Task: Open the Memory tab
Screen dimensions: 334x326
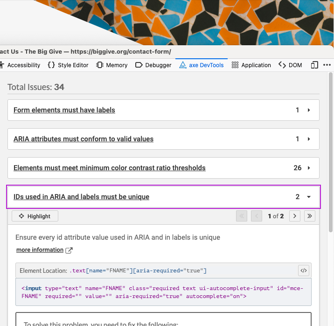Action: click(x=111, y=65)
